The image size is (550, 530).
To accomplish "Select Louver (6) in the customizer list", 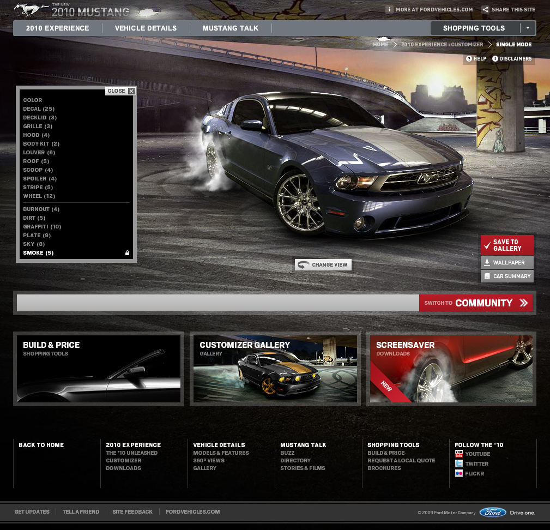I will tap(39, 153).
